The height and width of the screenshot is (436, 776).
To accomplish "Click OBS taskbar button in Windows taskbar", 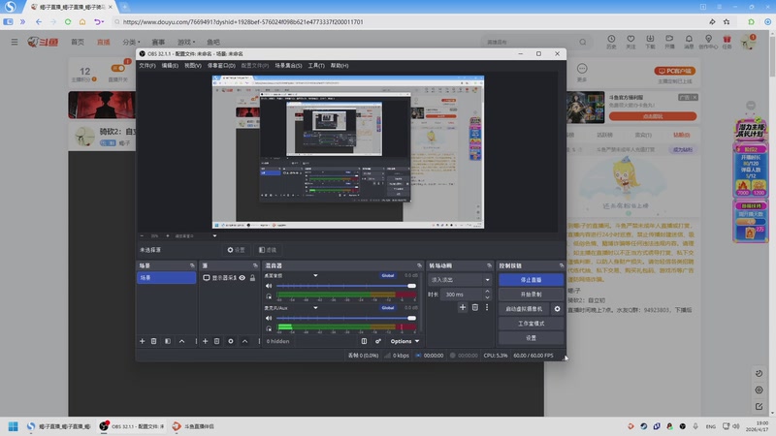I will point(133,426).
